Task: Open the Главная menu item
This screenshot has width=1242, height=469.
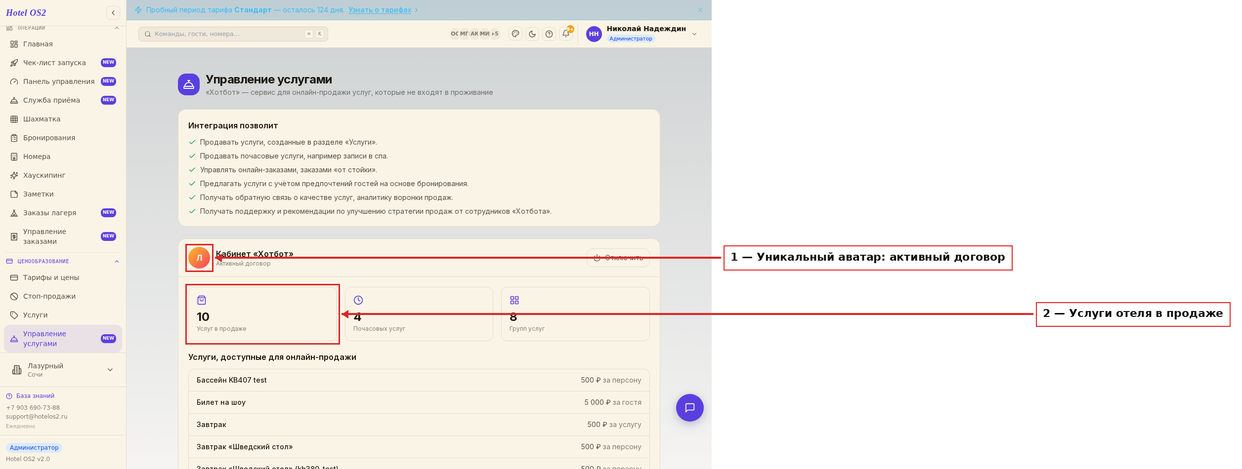Action: [63, 44]
